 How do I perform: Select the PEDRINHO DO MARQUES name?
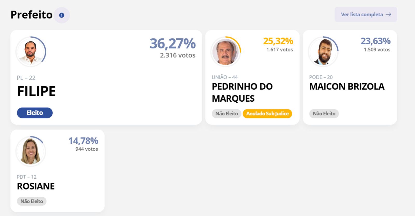[242, 92]
